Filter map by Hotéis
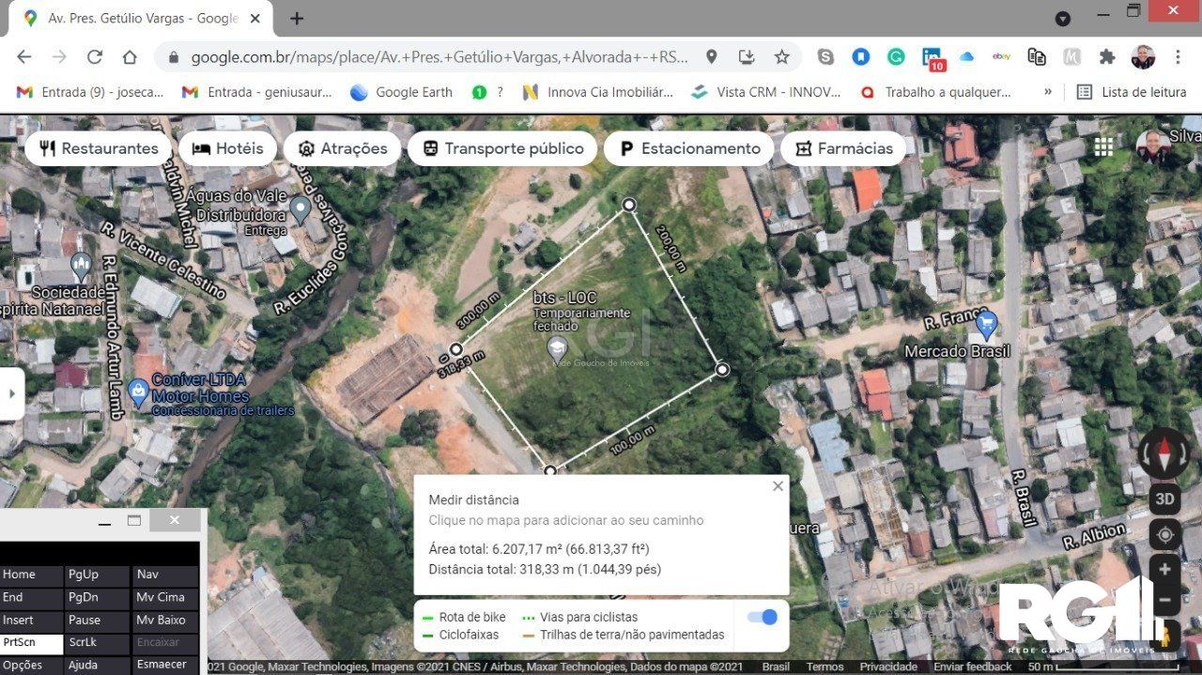Image resolution: width=1202 pixels, height=675 pixels. coord(227,148)
